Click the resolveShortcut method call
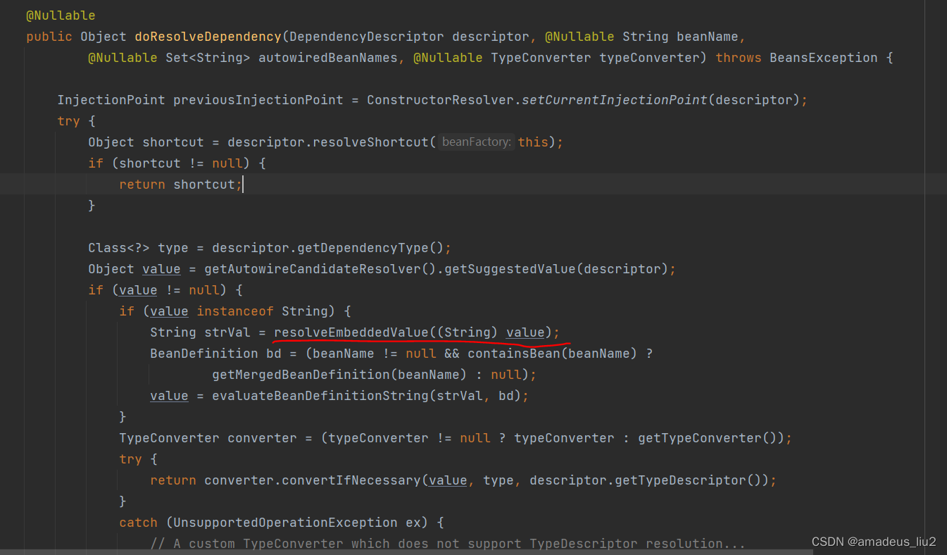This screenshot has height=555, width=947. 370,142
